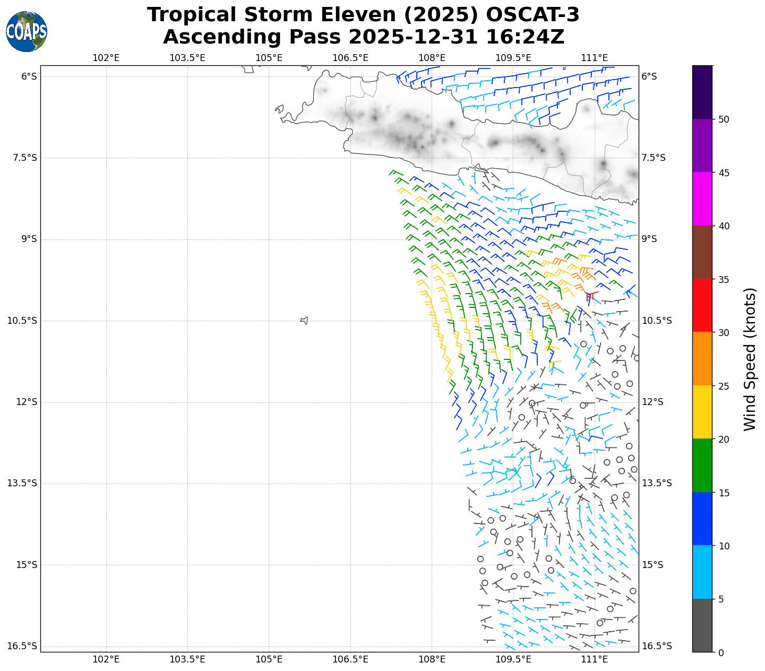Image resolution: width=765 pixels, height=671 pixels.
Task: Click the small island outline near 10.5°S
Action: tap(304, 320)
